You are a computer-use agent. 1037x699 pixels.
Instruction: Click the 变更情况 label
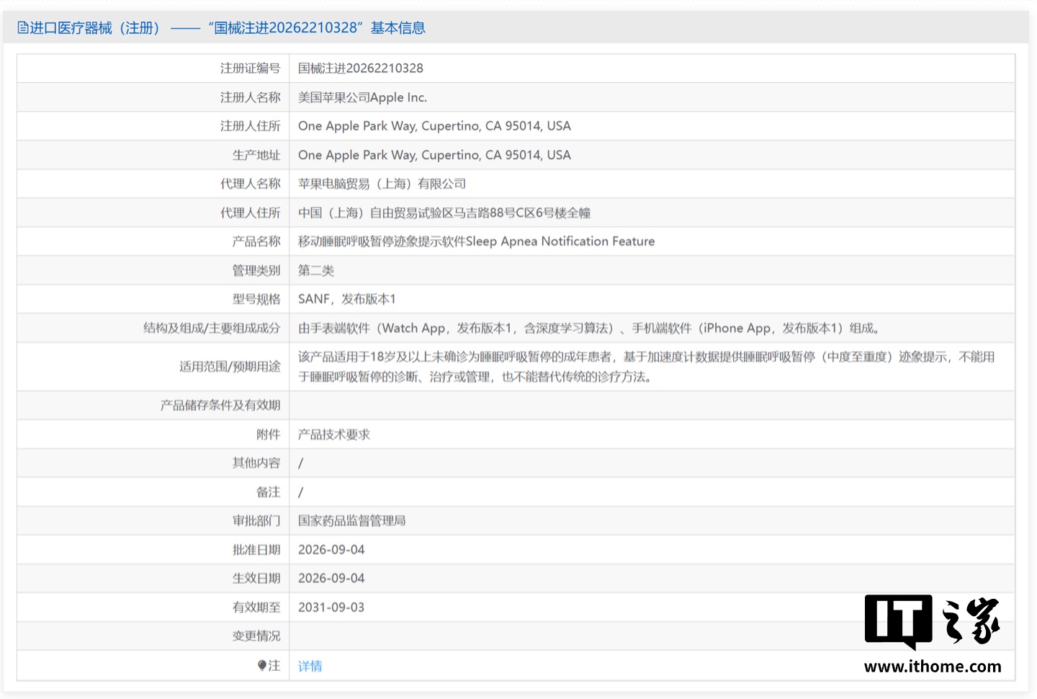pyautogui.click(x=256, y=636)
